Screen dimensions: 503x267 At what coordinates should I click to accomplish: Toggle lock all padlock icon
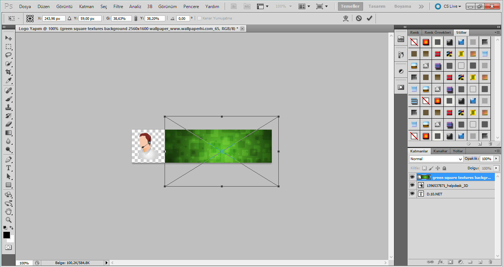[x=444, y=168]
